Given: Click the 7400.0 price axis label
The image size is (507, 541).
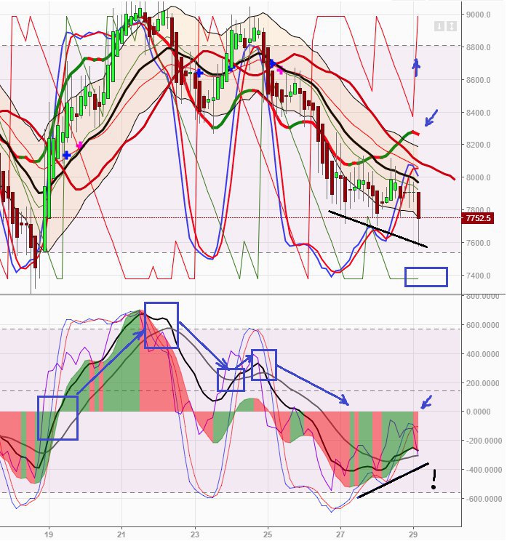Looking at the screenshot, I should (478, 276).
